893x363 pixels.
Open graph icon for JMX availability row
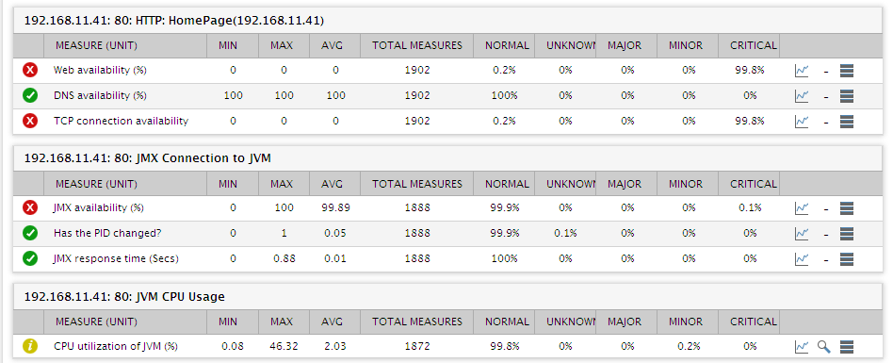(802, 208)
